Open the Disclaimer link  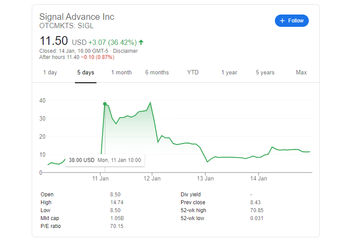tap(125, 51)
